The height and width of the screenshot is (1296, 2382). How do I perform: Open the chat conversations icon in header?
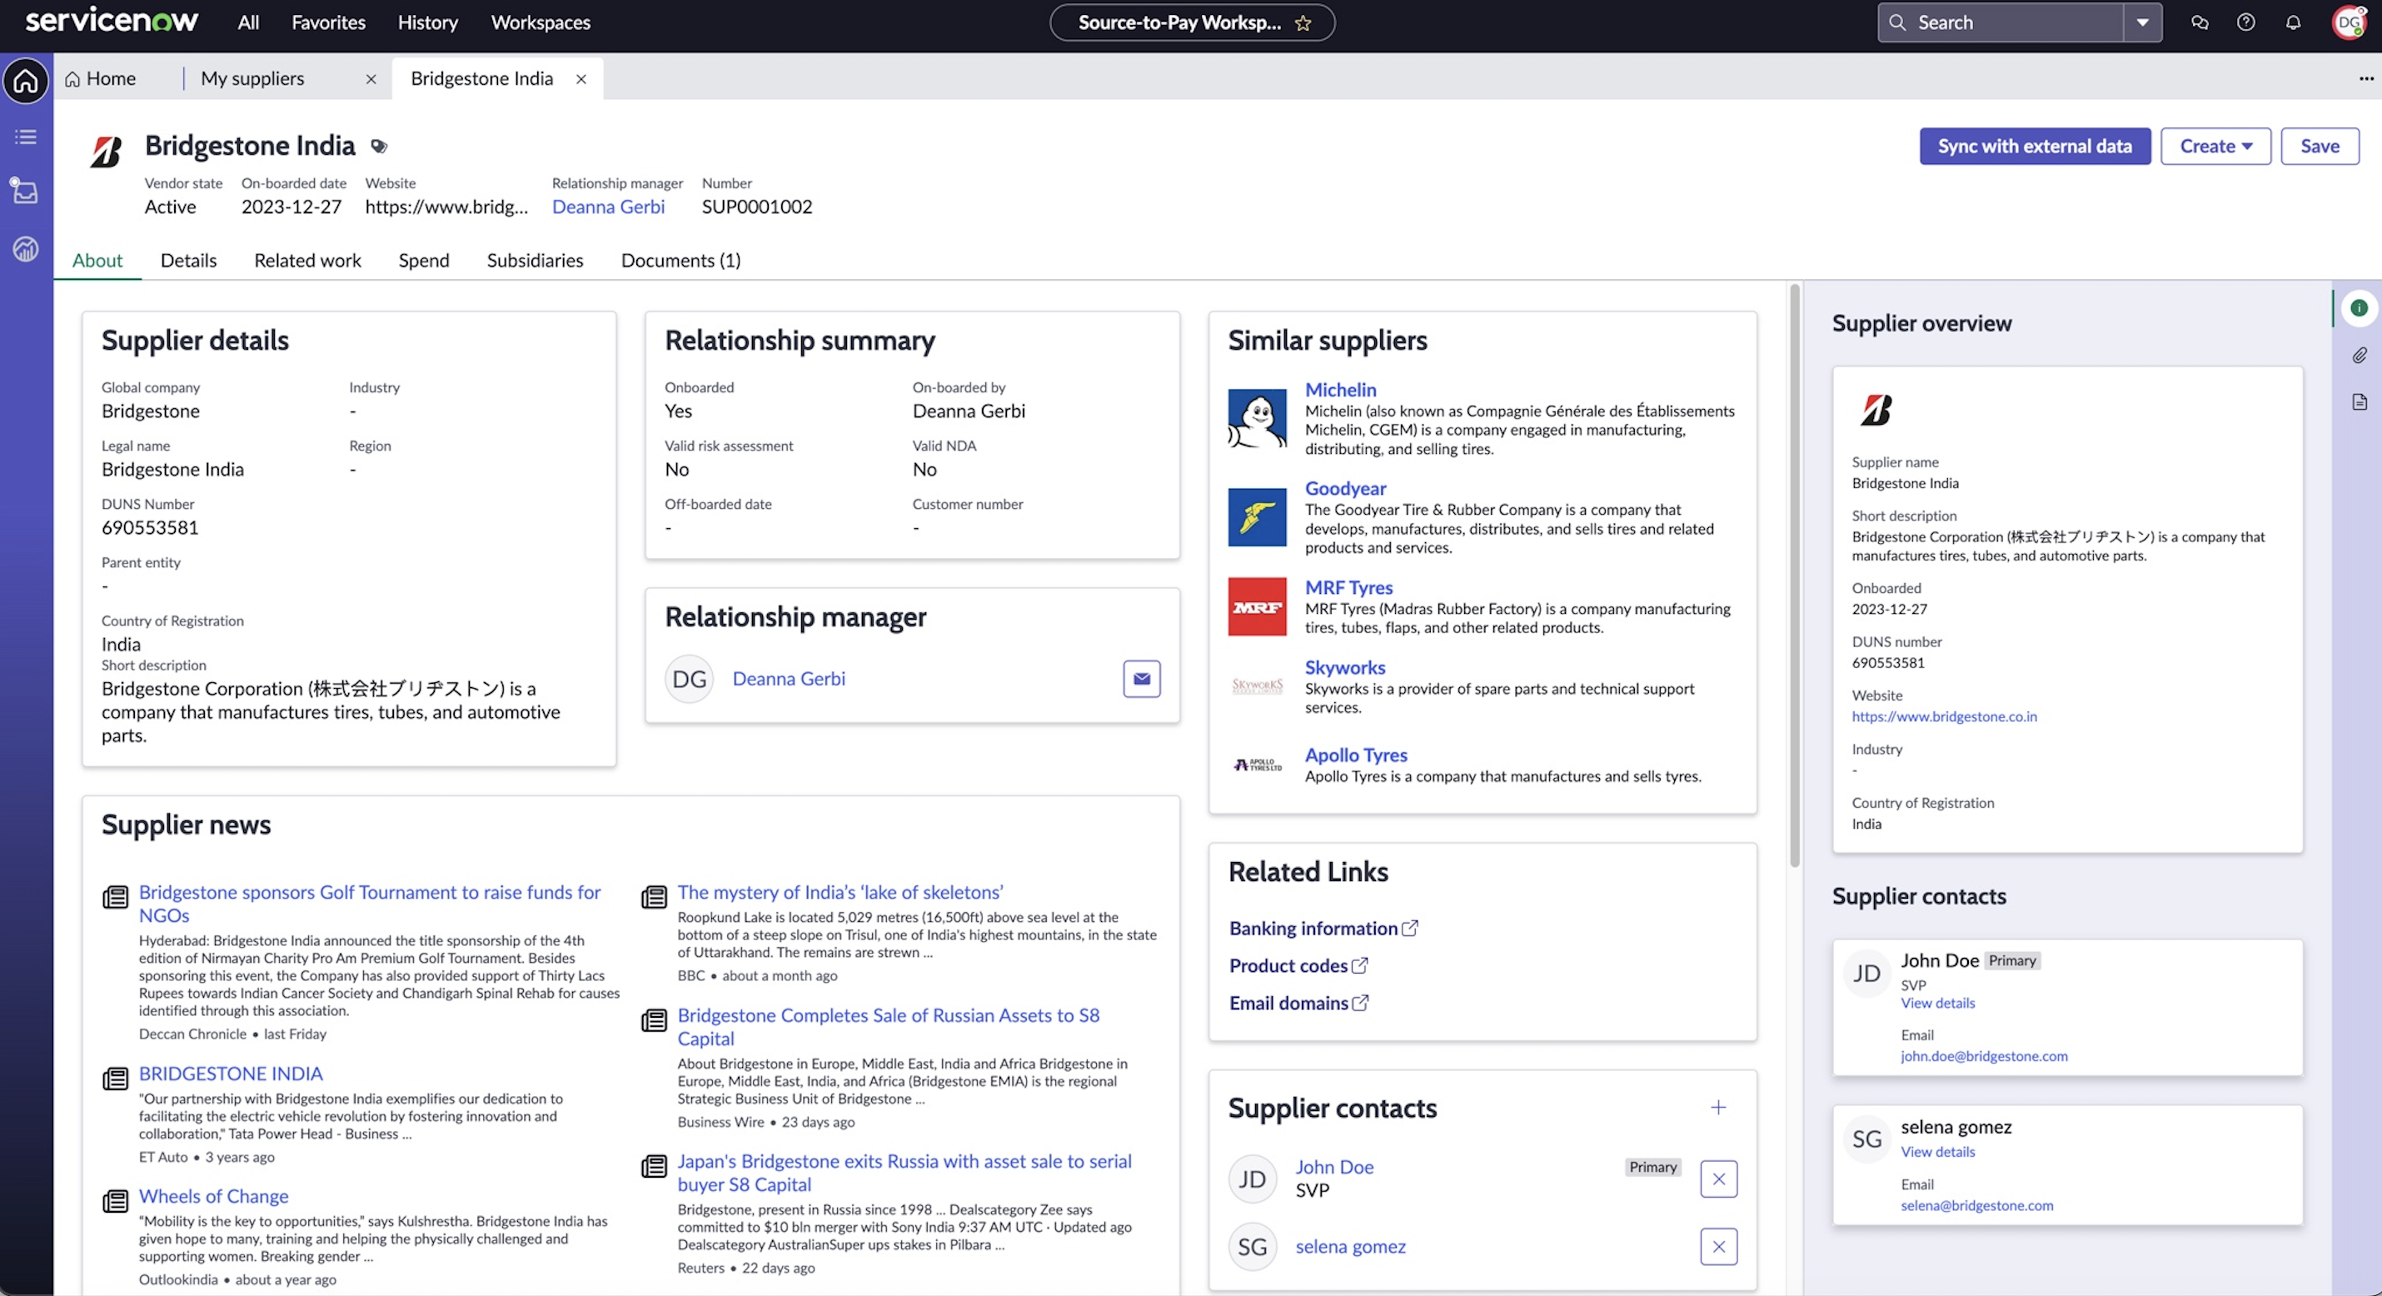click(x=2200, y=22)
